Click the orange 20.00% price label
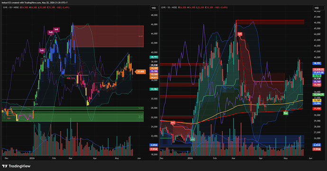327x171 pixels. pos(140,72)
